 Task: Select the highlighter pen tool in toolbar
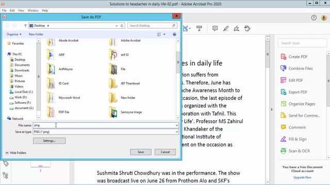226,28
